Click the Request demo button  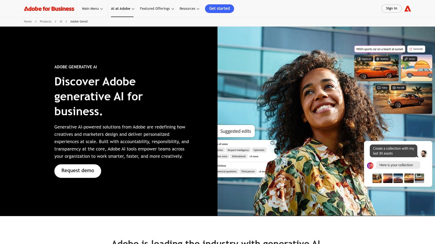tap(78, 171)
